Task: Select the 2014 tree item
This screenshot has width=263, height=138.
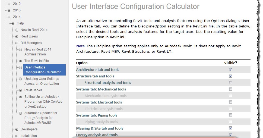Action: pos(17,17)
